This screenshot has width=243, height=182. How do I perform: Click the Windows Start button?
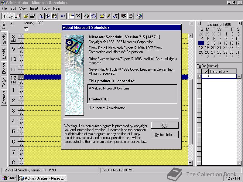(9, 178)
